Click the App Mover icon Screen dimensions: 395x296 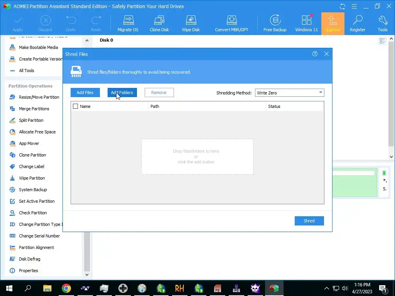[x=12, y=143]
